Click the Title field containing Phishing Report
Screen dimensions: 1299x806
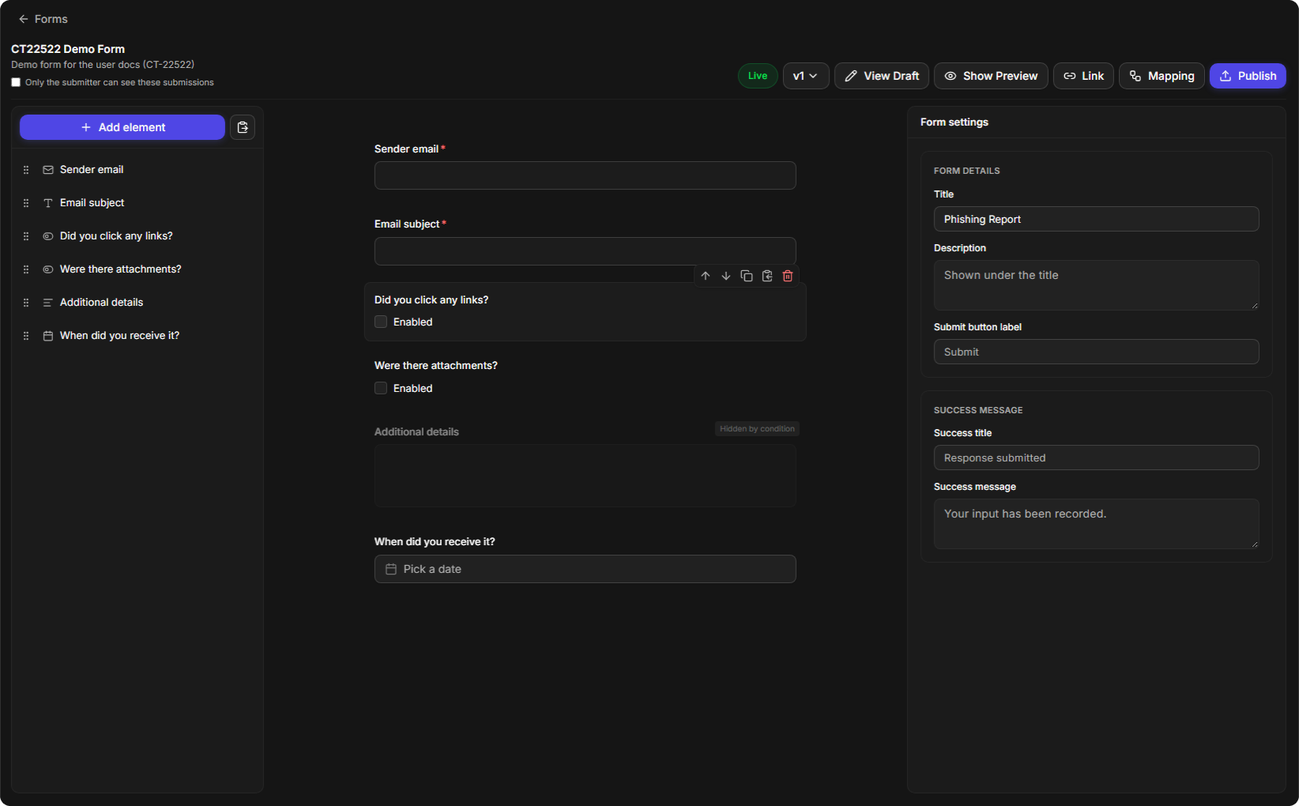[1097, 219]
